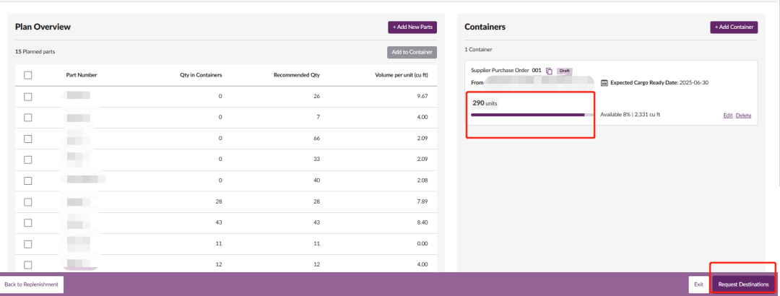Click the Draft status badge
Screen dimensions: 780x296
565,71
